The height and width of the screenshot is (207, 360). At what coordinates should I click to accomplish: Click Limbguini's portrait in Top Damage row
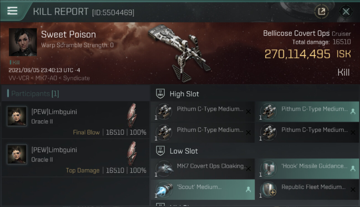(x=17, y=155)
